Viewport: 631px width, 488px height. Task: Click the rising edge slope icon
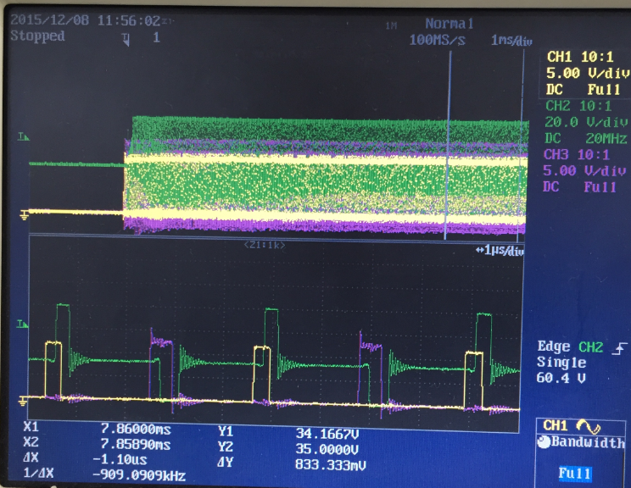pyautogui.click(x=619, y=348)
